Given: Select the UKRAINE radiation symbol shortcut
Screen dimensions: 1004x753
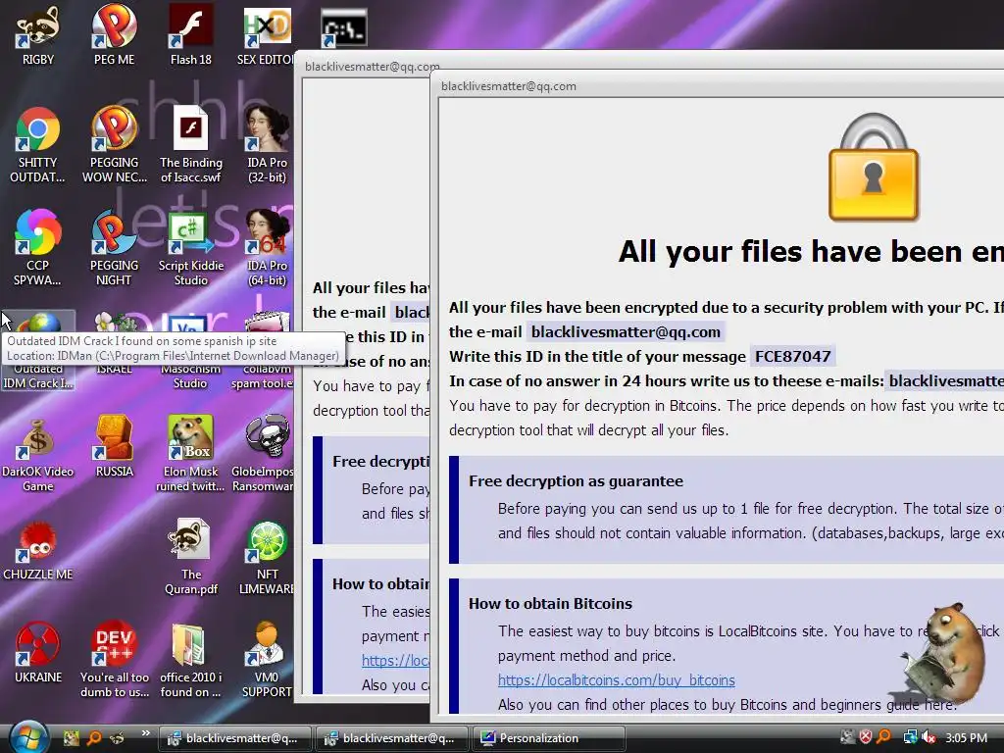Looking at the screenshot, I should point(38,653).
